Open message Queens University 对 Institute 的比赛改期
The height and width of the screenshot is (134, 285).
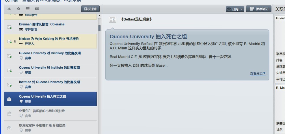click(x=50, y=68)
